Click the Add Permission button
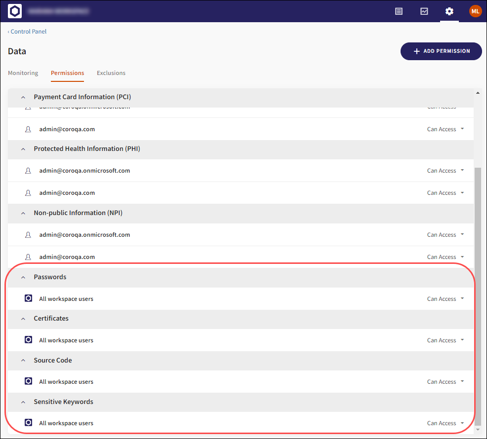Image resolution: width=487 pixels, height=439 pixels. [441, 51]
